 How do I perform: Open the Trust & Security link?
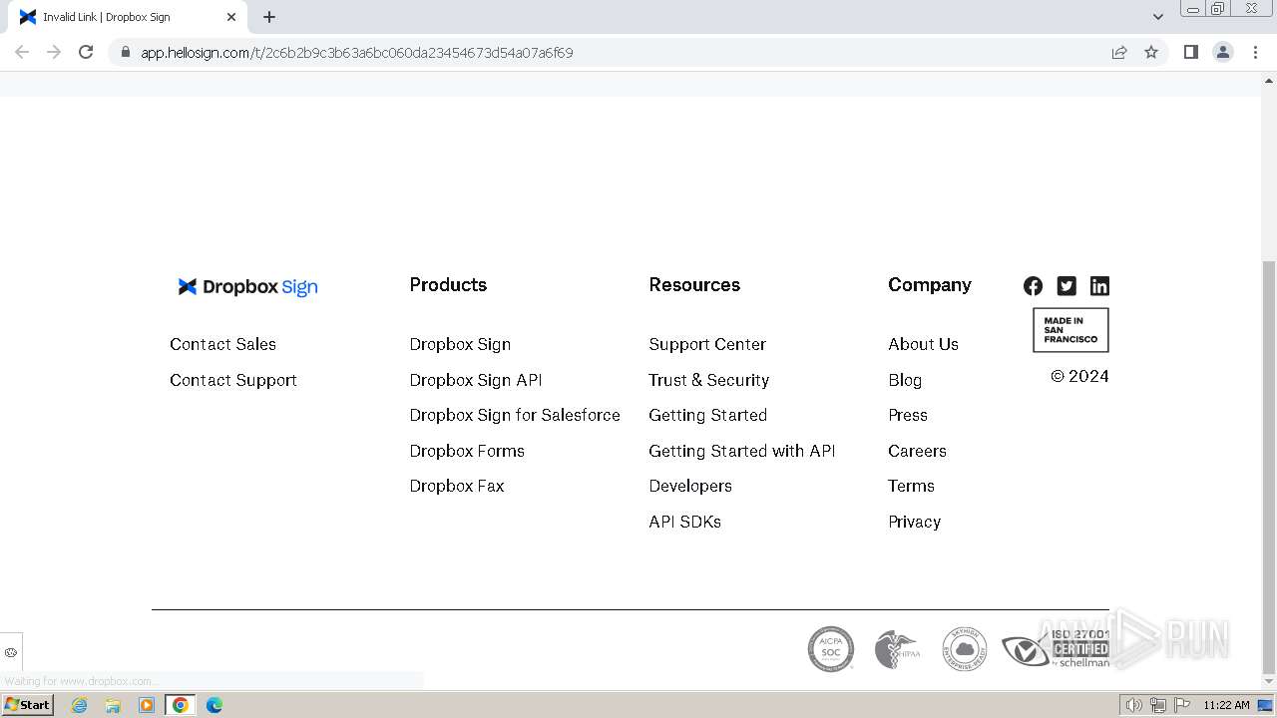[709, 380]
